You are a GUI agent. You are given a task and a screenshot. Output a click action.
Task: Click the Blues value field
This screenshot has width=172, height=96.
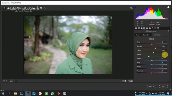pyautogui.click(x=164, y=63)
